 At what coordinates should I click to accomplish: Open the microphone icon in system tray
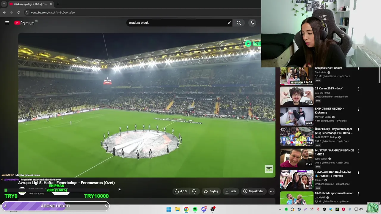350,209
